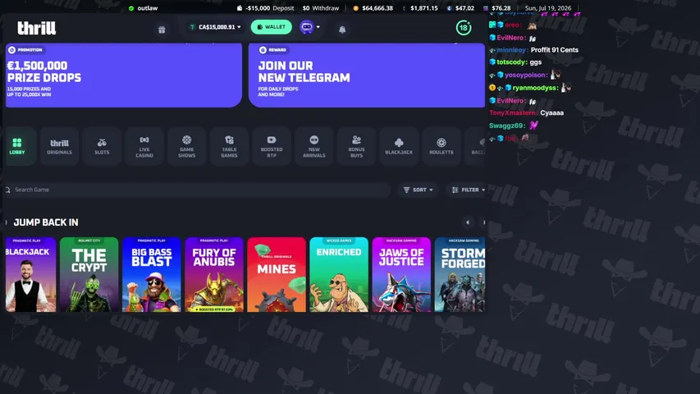Go to previous Jump Back In games
Viewport: 700px width, 394px height.
point(468,222)
